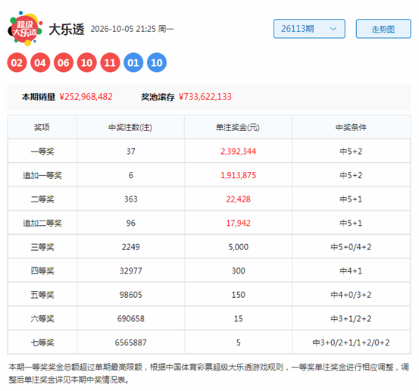Click the 四等奖 row label
The image size is (419, 391).
pyautogui.click(x=42, y=271)
